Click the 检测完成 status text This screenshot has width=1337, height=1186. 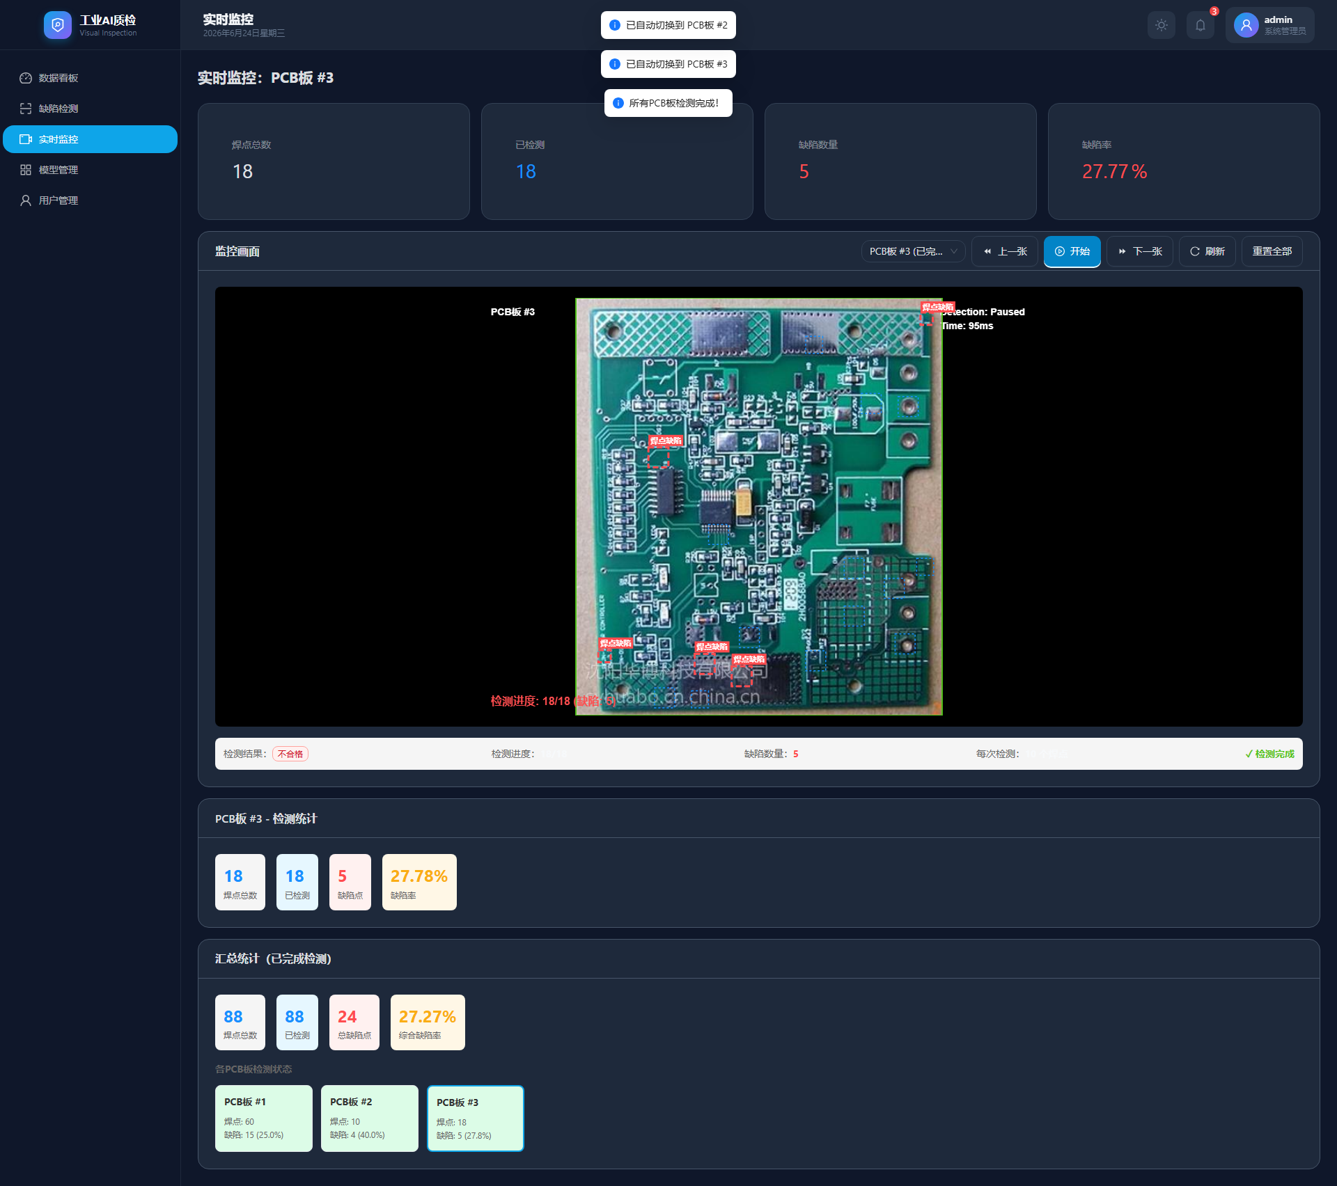point(1269,754)
